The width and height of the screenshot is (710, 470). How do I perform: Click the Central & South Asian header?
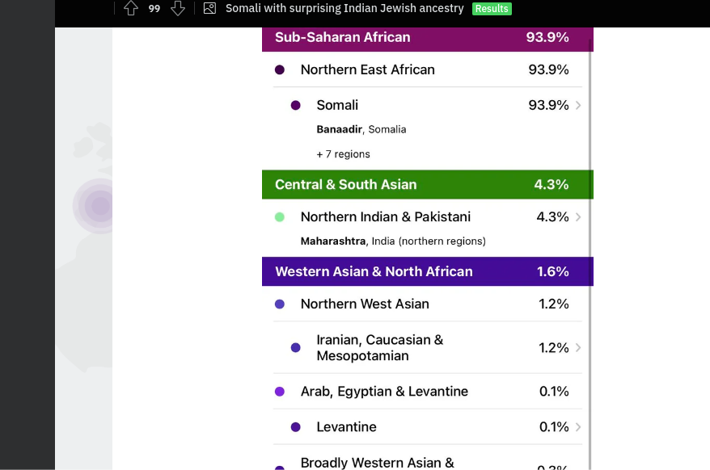pyautogui.click(x=427, y=185)
